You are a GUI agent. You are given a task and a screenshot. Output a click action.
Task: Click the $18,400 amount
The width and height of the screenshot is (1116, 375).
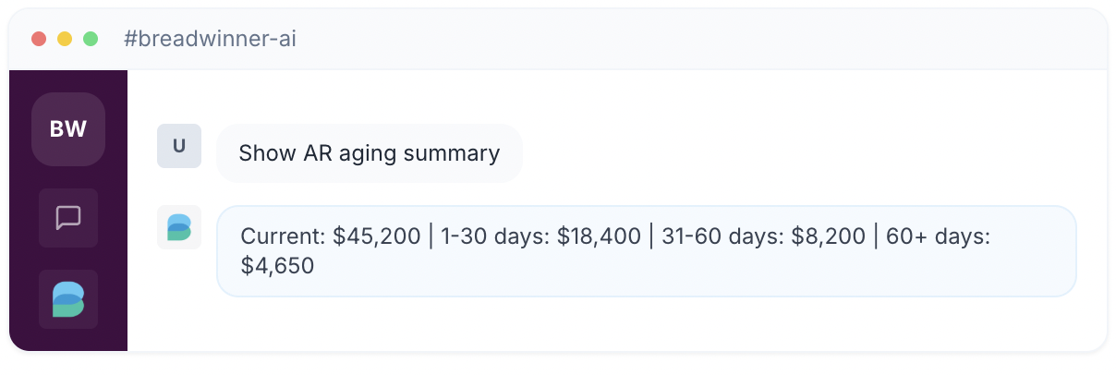pyautogui.click(x=599, y=236)
